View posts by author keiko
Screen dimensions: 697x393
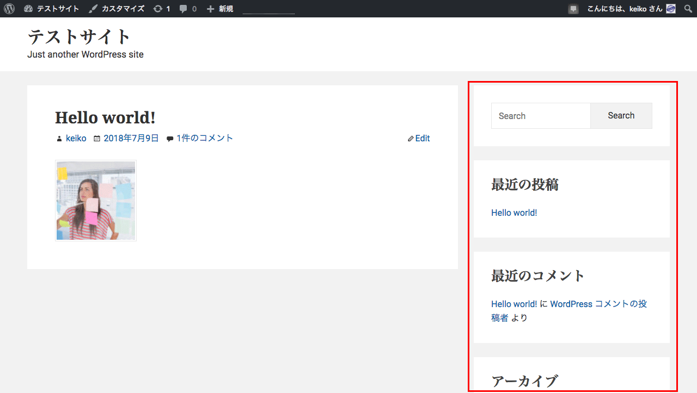click(x=76, y=138)
